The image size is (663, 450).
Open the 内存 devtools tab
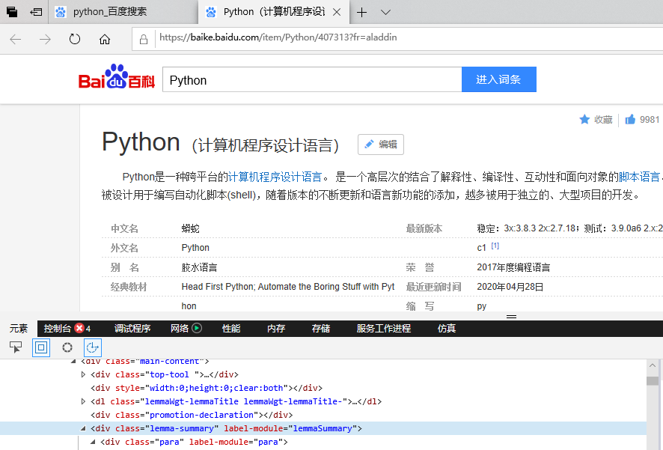coord(276,329)
